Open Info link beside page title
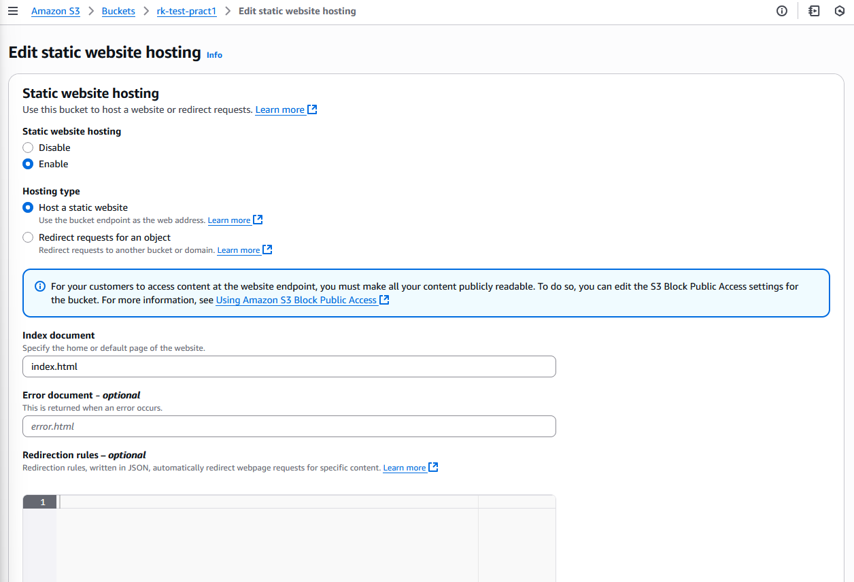854x582 pixels. [214, 55]
